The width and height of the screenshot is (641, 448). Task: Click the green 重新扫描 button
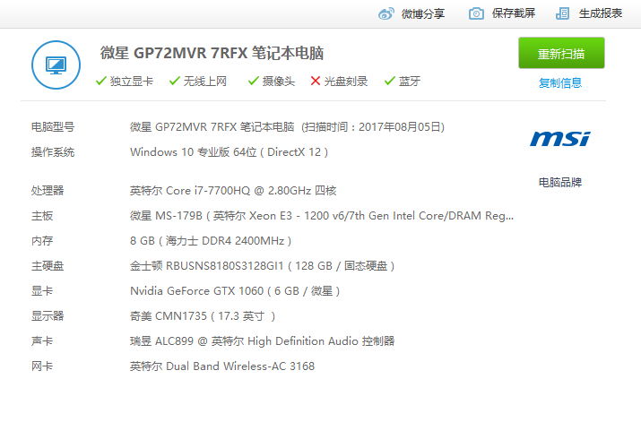click(x=561, y=53)
